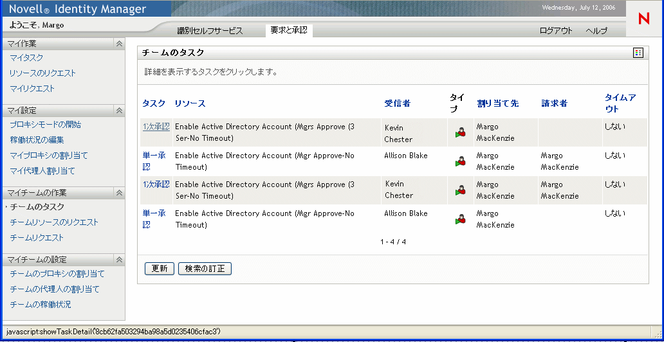Click type icon in first Allison Blake row
Image resolution: width=664 pixels, height=342 pixels.
coord(461,161)
